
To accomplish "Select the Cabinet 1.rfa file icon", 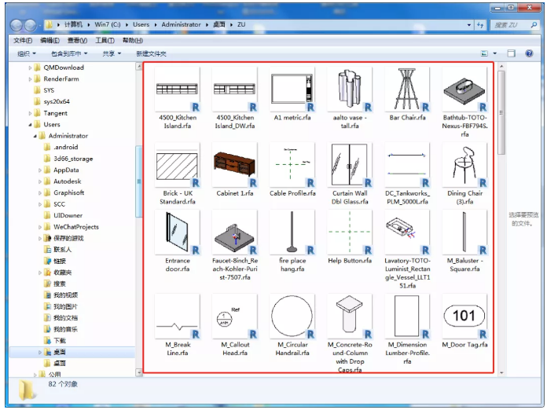I will point(234,164).
